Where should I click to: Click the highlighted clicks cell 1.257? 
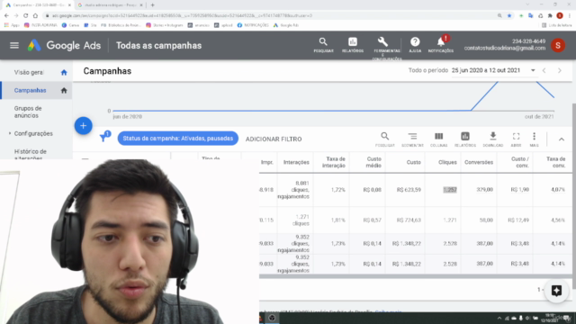450,190
